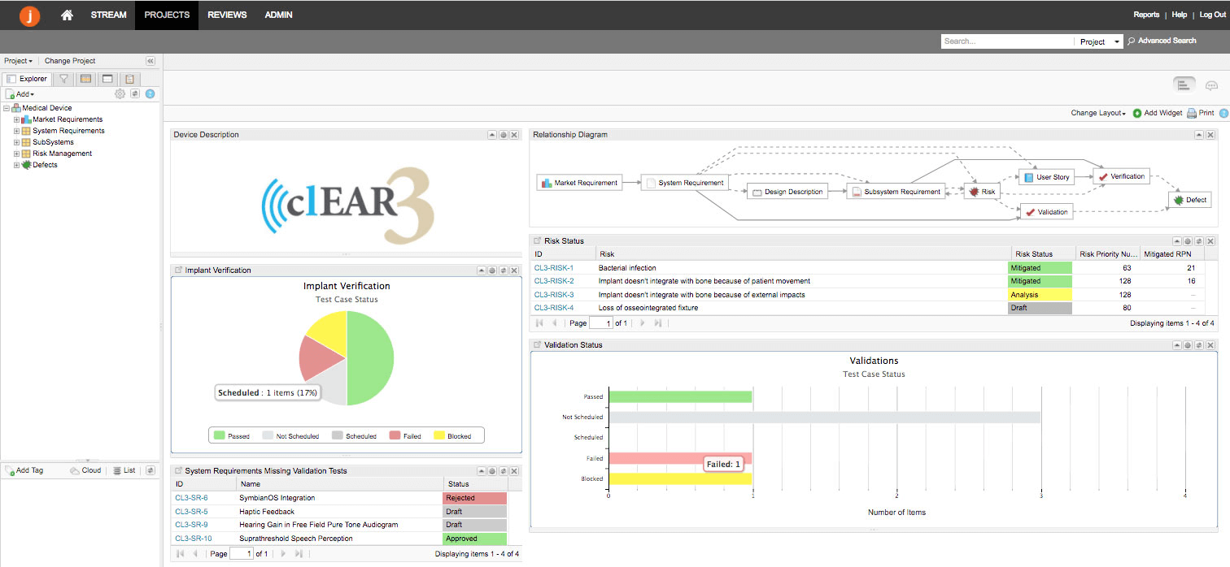This screenshot has width=1230, height=567.
Task: Toggle the Passed series in the pie legend
Action: [x=231, y=436]
